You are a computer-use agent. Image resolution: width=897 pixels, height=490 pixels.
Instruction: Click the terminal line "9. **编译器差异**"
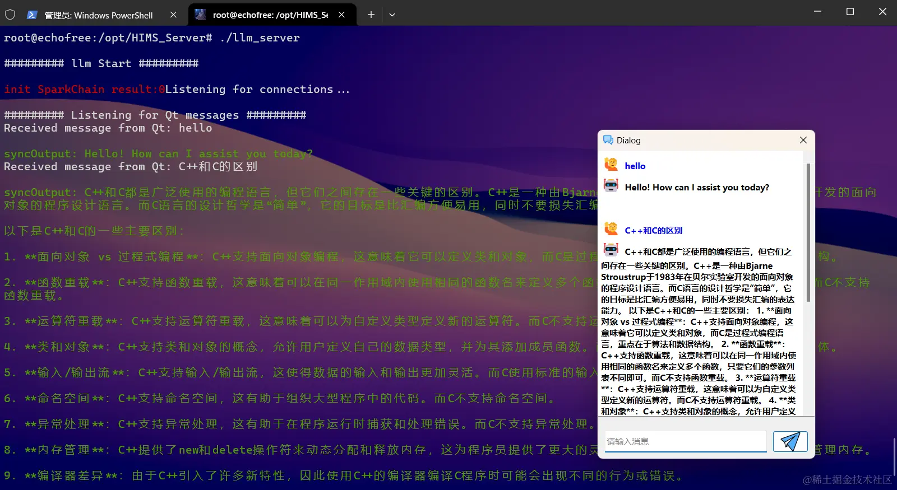point(343,475)
